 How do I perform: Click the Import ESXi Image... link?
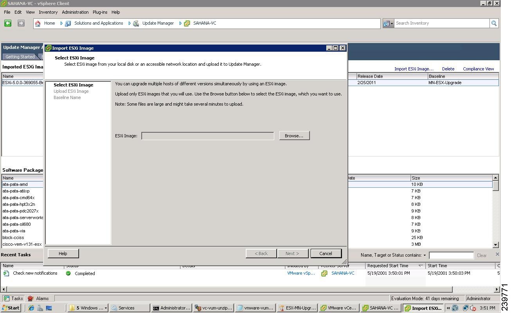click(x=414, y=69)
